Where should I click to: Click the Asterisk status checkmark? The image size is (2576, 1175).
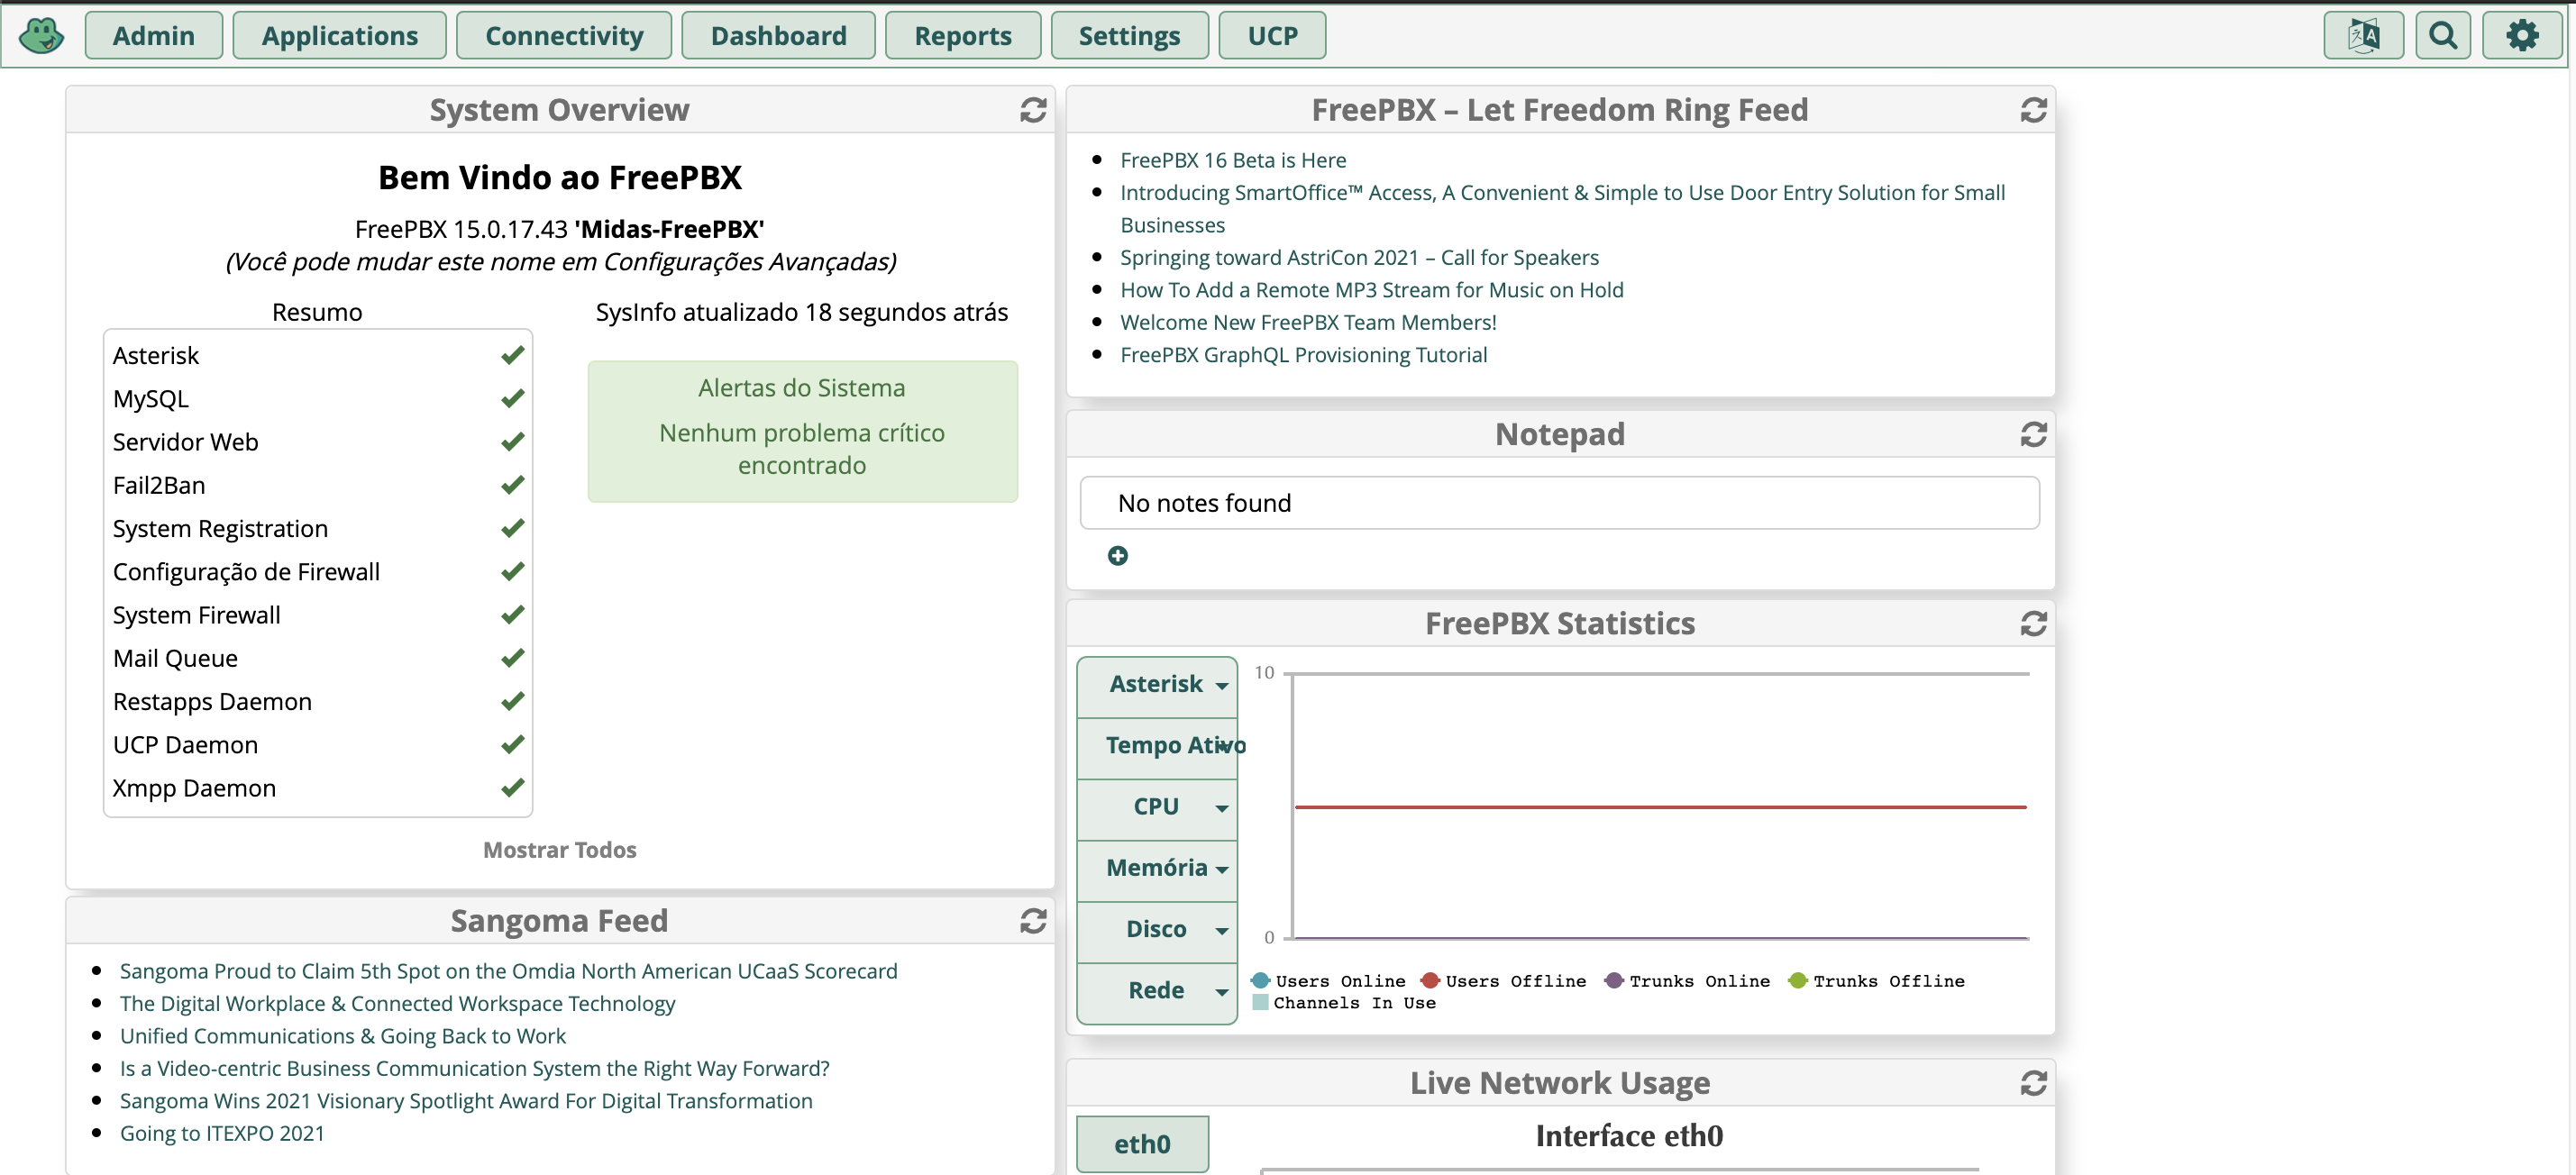click(x=513, y=355)
